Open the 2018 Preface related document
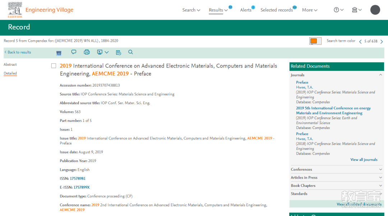The width and height of the screenshot is (388, 216). (x=302, y=134)
